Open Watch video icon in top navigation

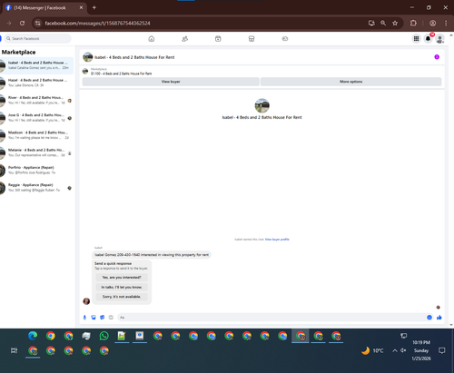(218, 39)
